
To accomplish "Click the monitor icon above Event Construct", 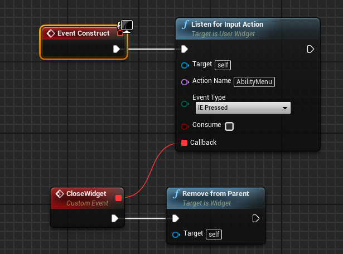I will coord(127,25).
